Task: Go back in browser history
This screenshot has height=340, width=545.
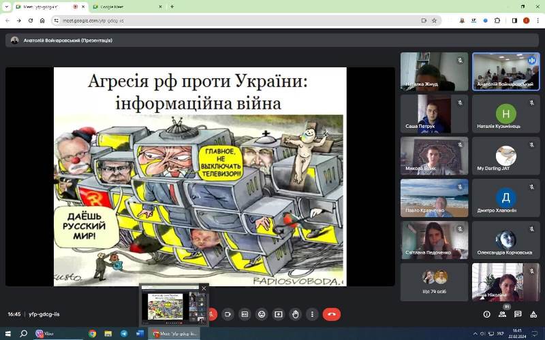Action: [7, 21]
